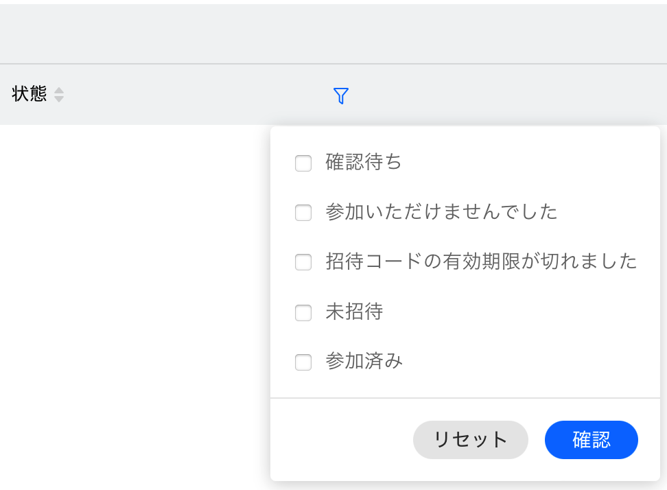Pick the 招待コードの有効期限が切れました option label

click(x=481, y=261)
